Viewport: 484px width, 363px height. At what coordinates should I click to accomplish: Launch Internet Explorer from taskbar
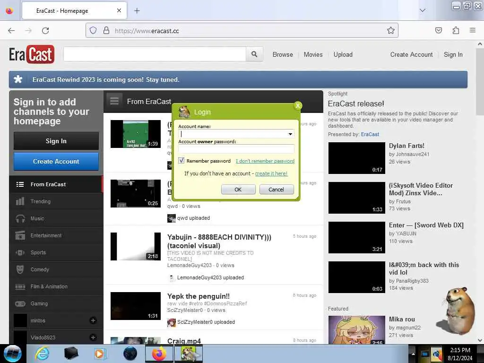(42, 354)
